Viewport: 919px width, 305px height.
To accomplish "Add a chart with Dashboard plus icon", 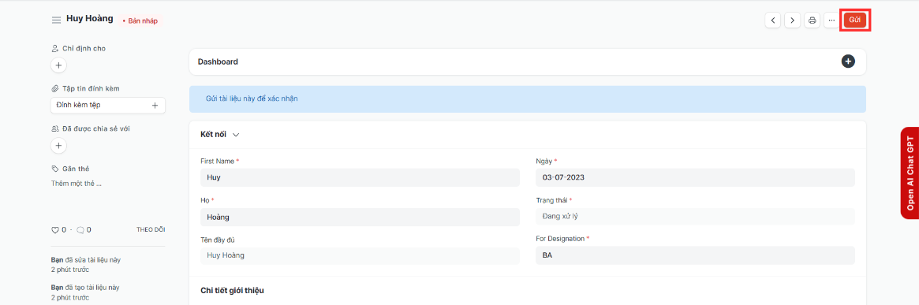I will 848,61.
